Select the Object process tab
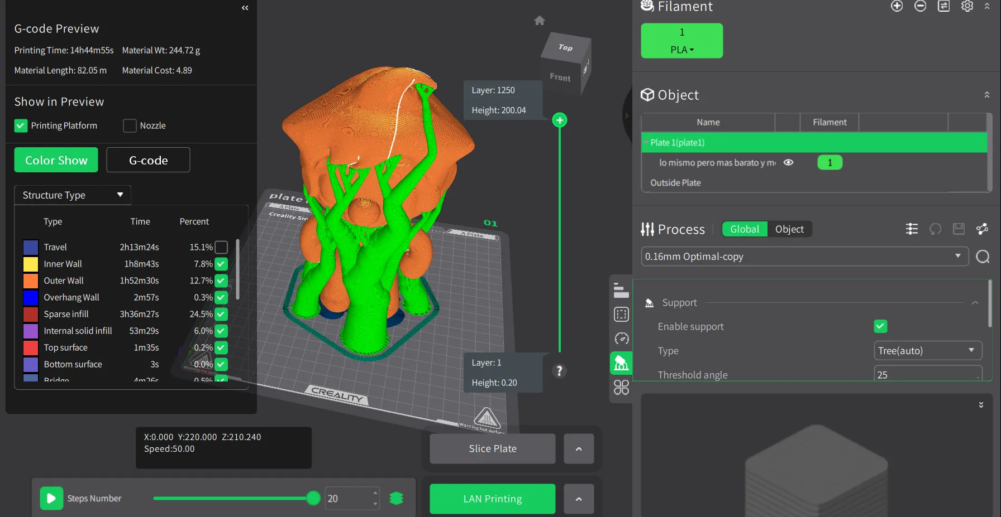Viewport: 1001px width, 517px height. 789,229
